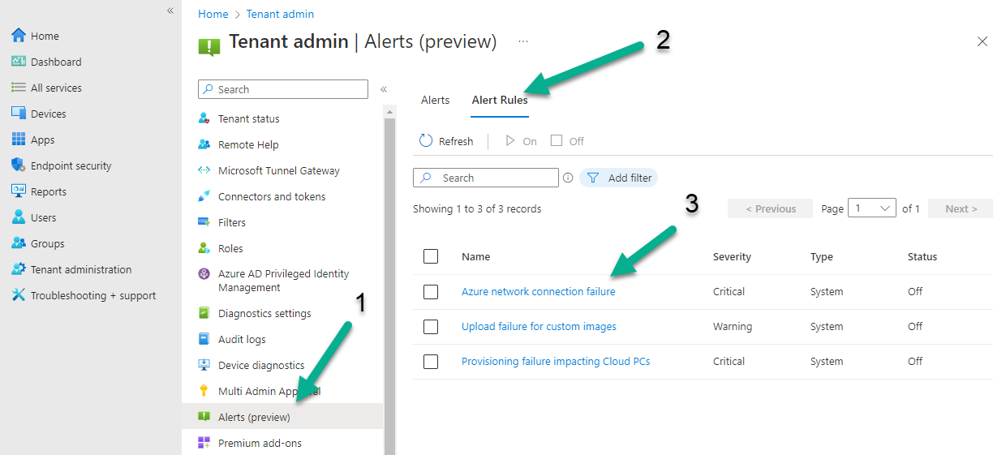Image resolution: width=993 pixels, height=455 pixels.
Task: Add filter to the rules list
Action: coord(619,178)
